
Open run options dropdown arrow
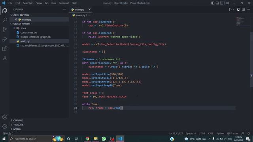(x=234, y=9)
